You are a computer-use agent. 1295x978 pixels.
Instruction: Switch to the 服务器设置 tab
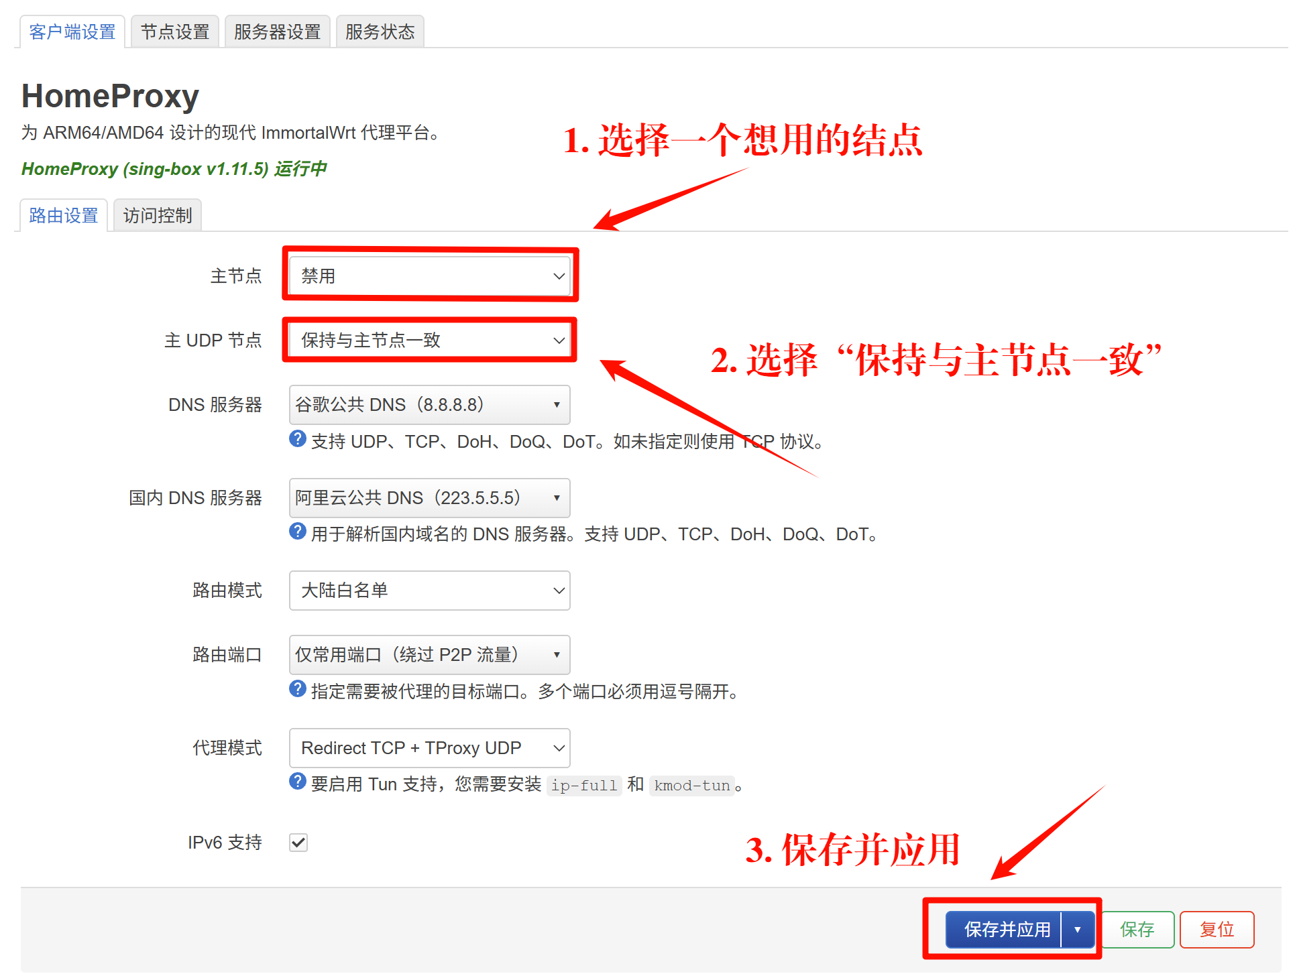point(277,32)
